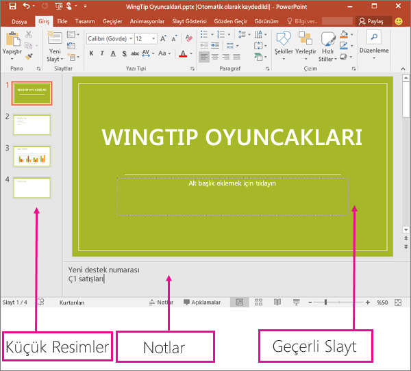Open the bullets list dropdown arrow
This screenshot has height=371, width=411.
[212, 34]
